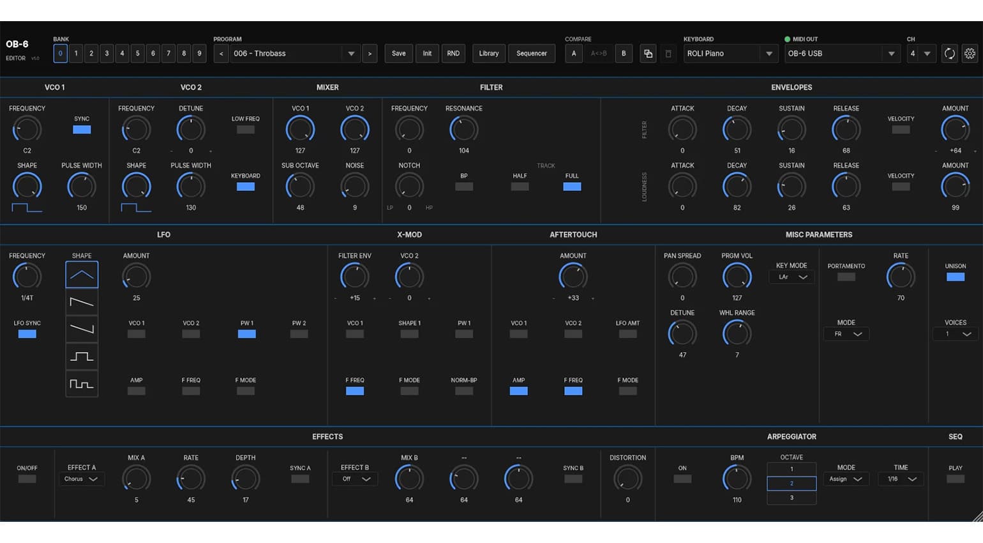
Task: Open the settings gear
Action: pos(970,54)
